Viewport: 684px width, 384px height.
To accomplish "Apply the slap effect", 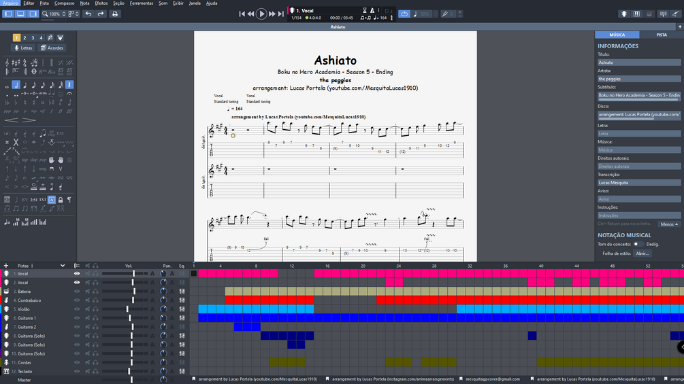I will (34, 160).
